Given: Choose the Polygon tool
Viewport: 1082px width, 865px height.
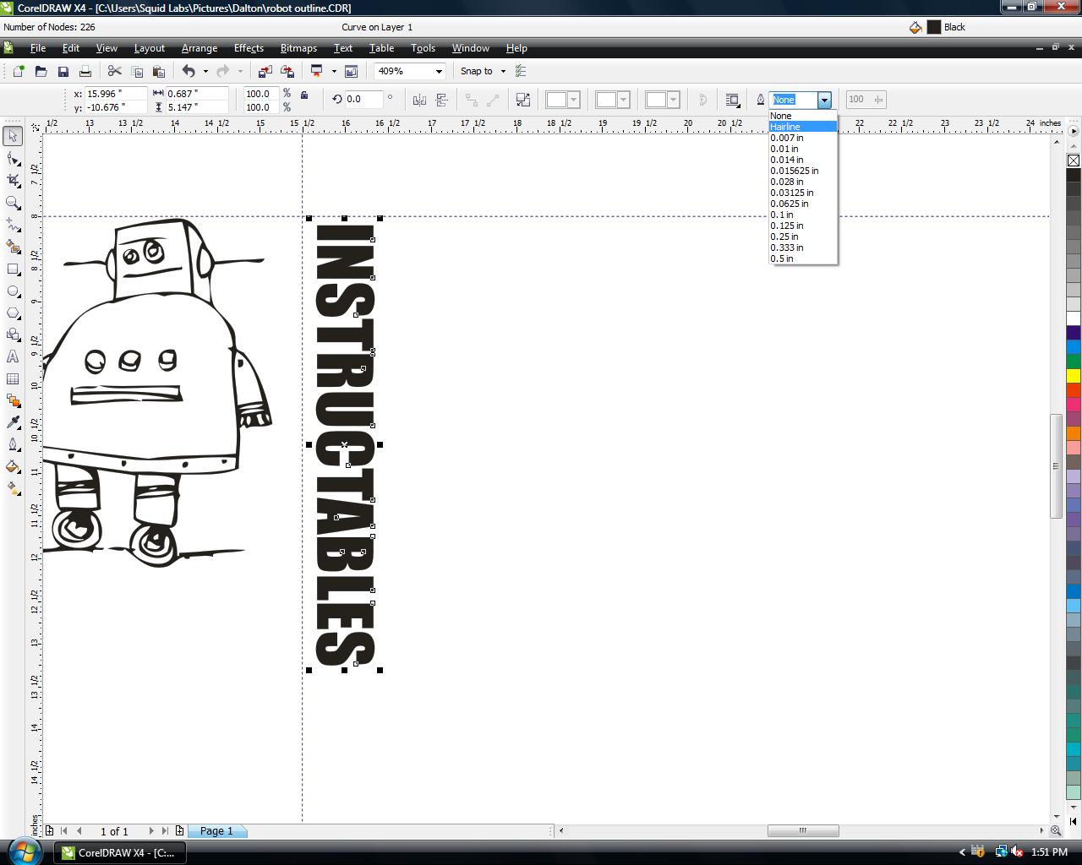Looking at the screenshot, I should 13,313.
